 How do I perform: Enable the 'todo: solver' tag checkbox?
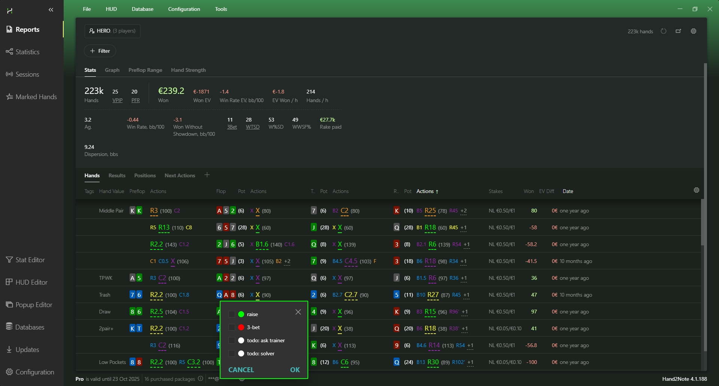(232, 353)
